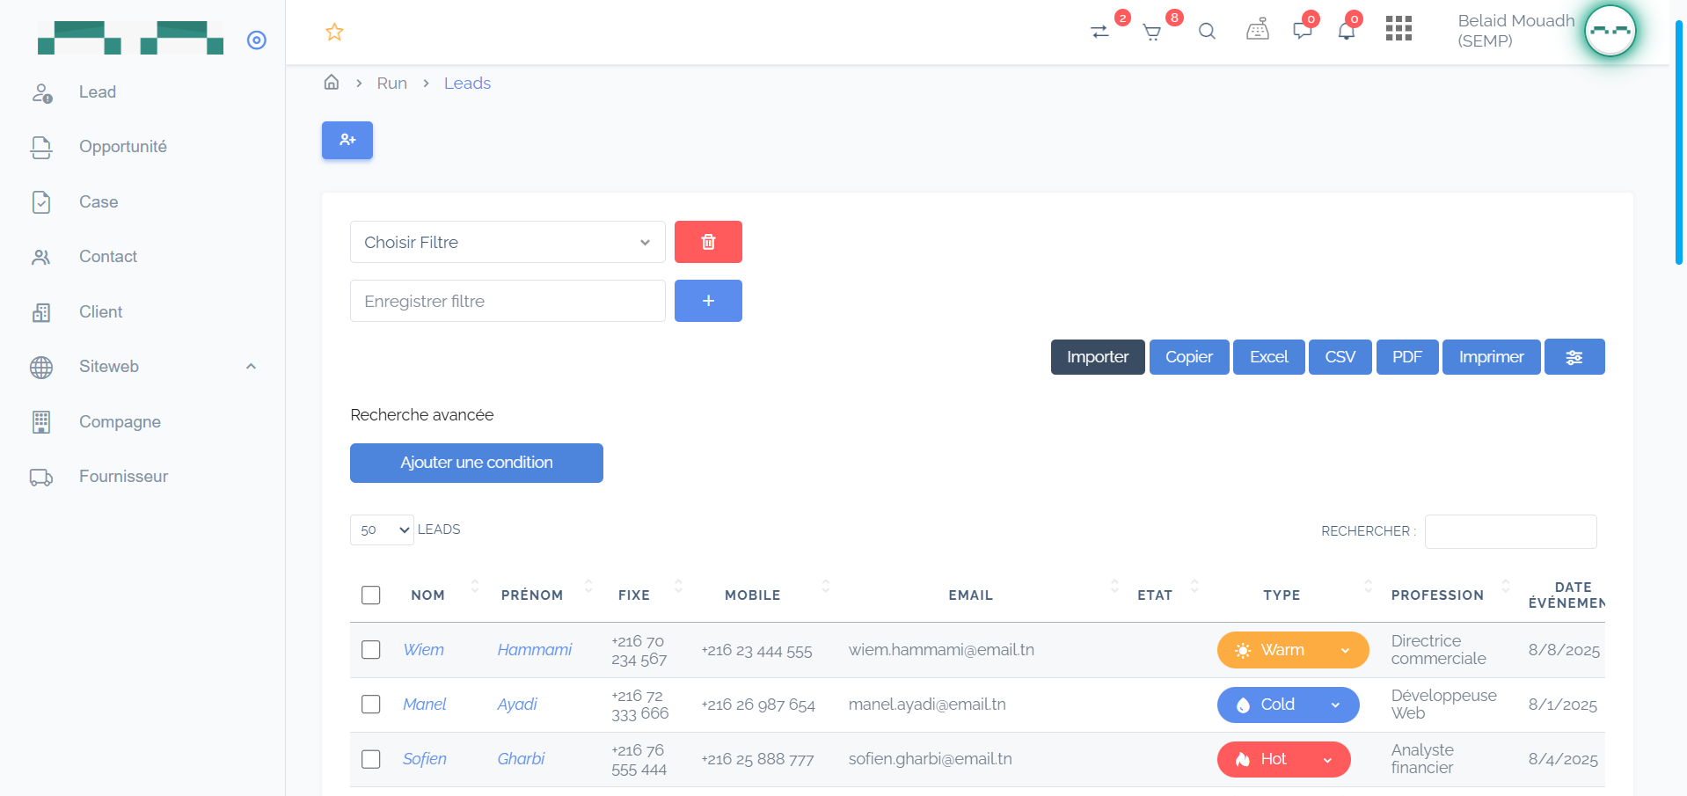Click Ajouter une condition
1687x796 pixels.
coord(477,463)
